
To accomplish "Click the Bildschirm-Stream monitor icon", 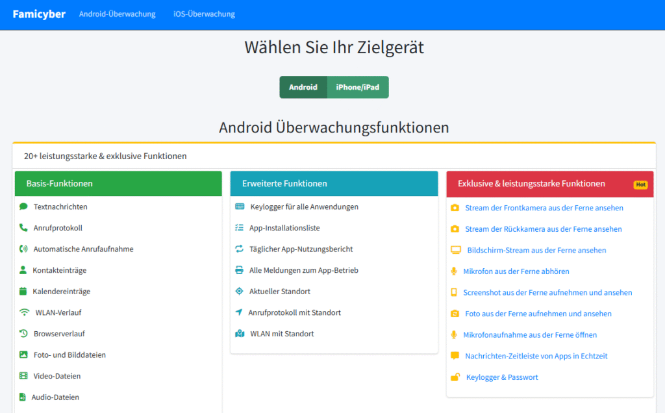I will [x=456, y=250].
